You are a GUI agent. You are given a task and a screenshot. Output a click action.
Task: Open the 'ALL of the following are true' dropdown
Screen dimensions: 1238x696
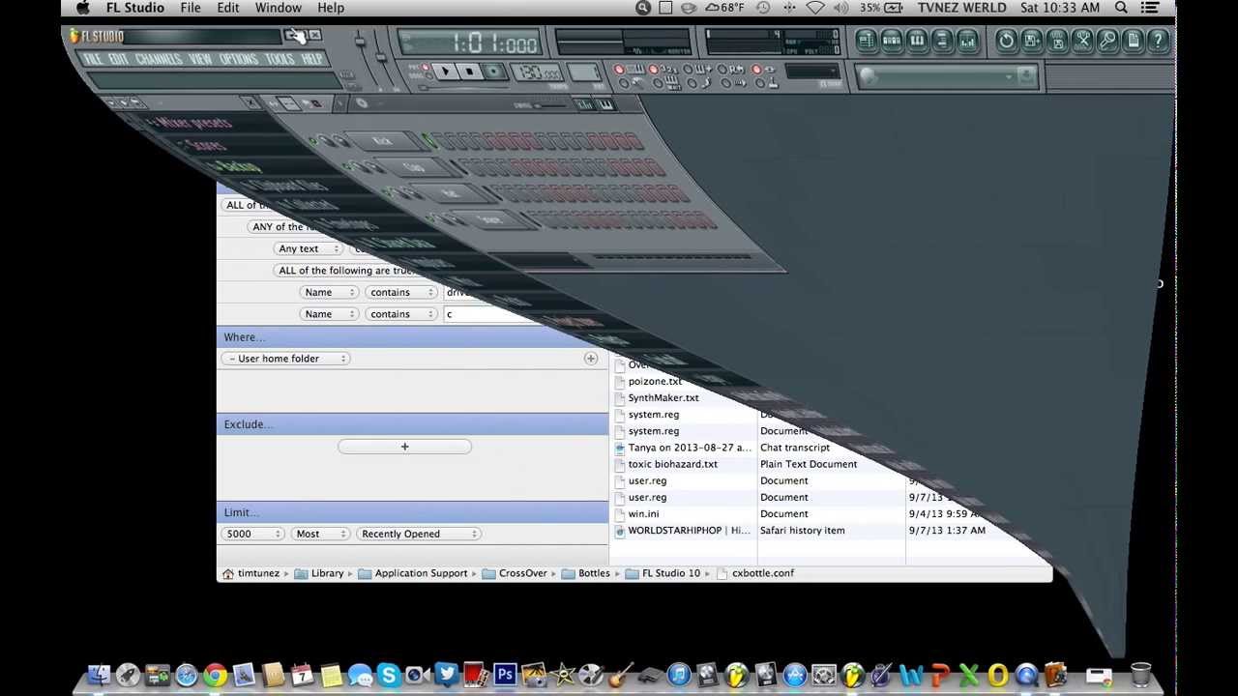pos(343,271)
